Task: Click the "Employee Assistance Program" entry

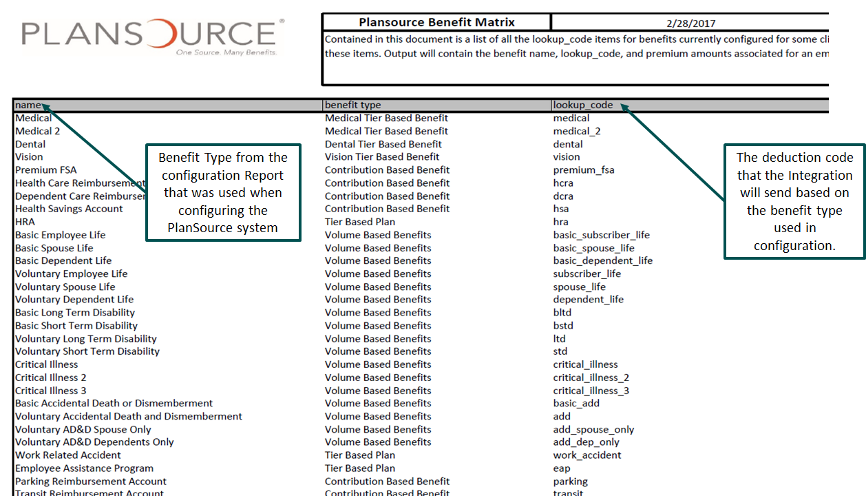Action: [x=84, y=468]
